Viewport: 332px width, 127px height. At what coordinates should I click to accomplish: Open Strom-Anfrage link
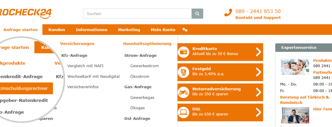pos(140,55)
